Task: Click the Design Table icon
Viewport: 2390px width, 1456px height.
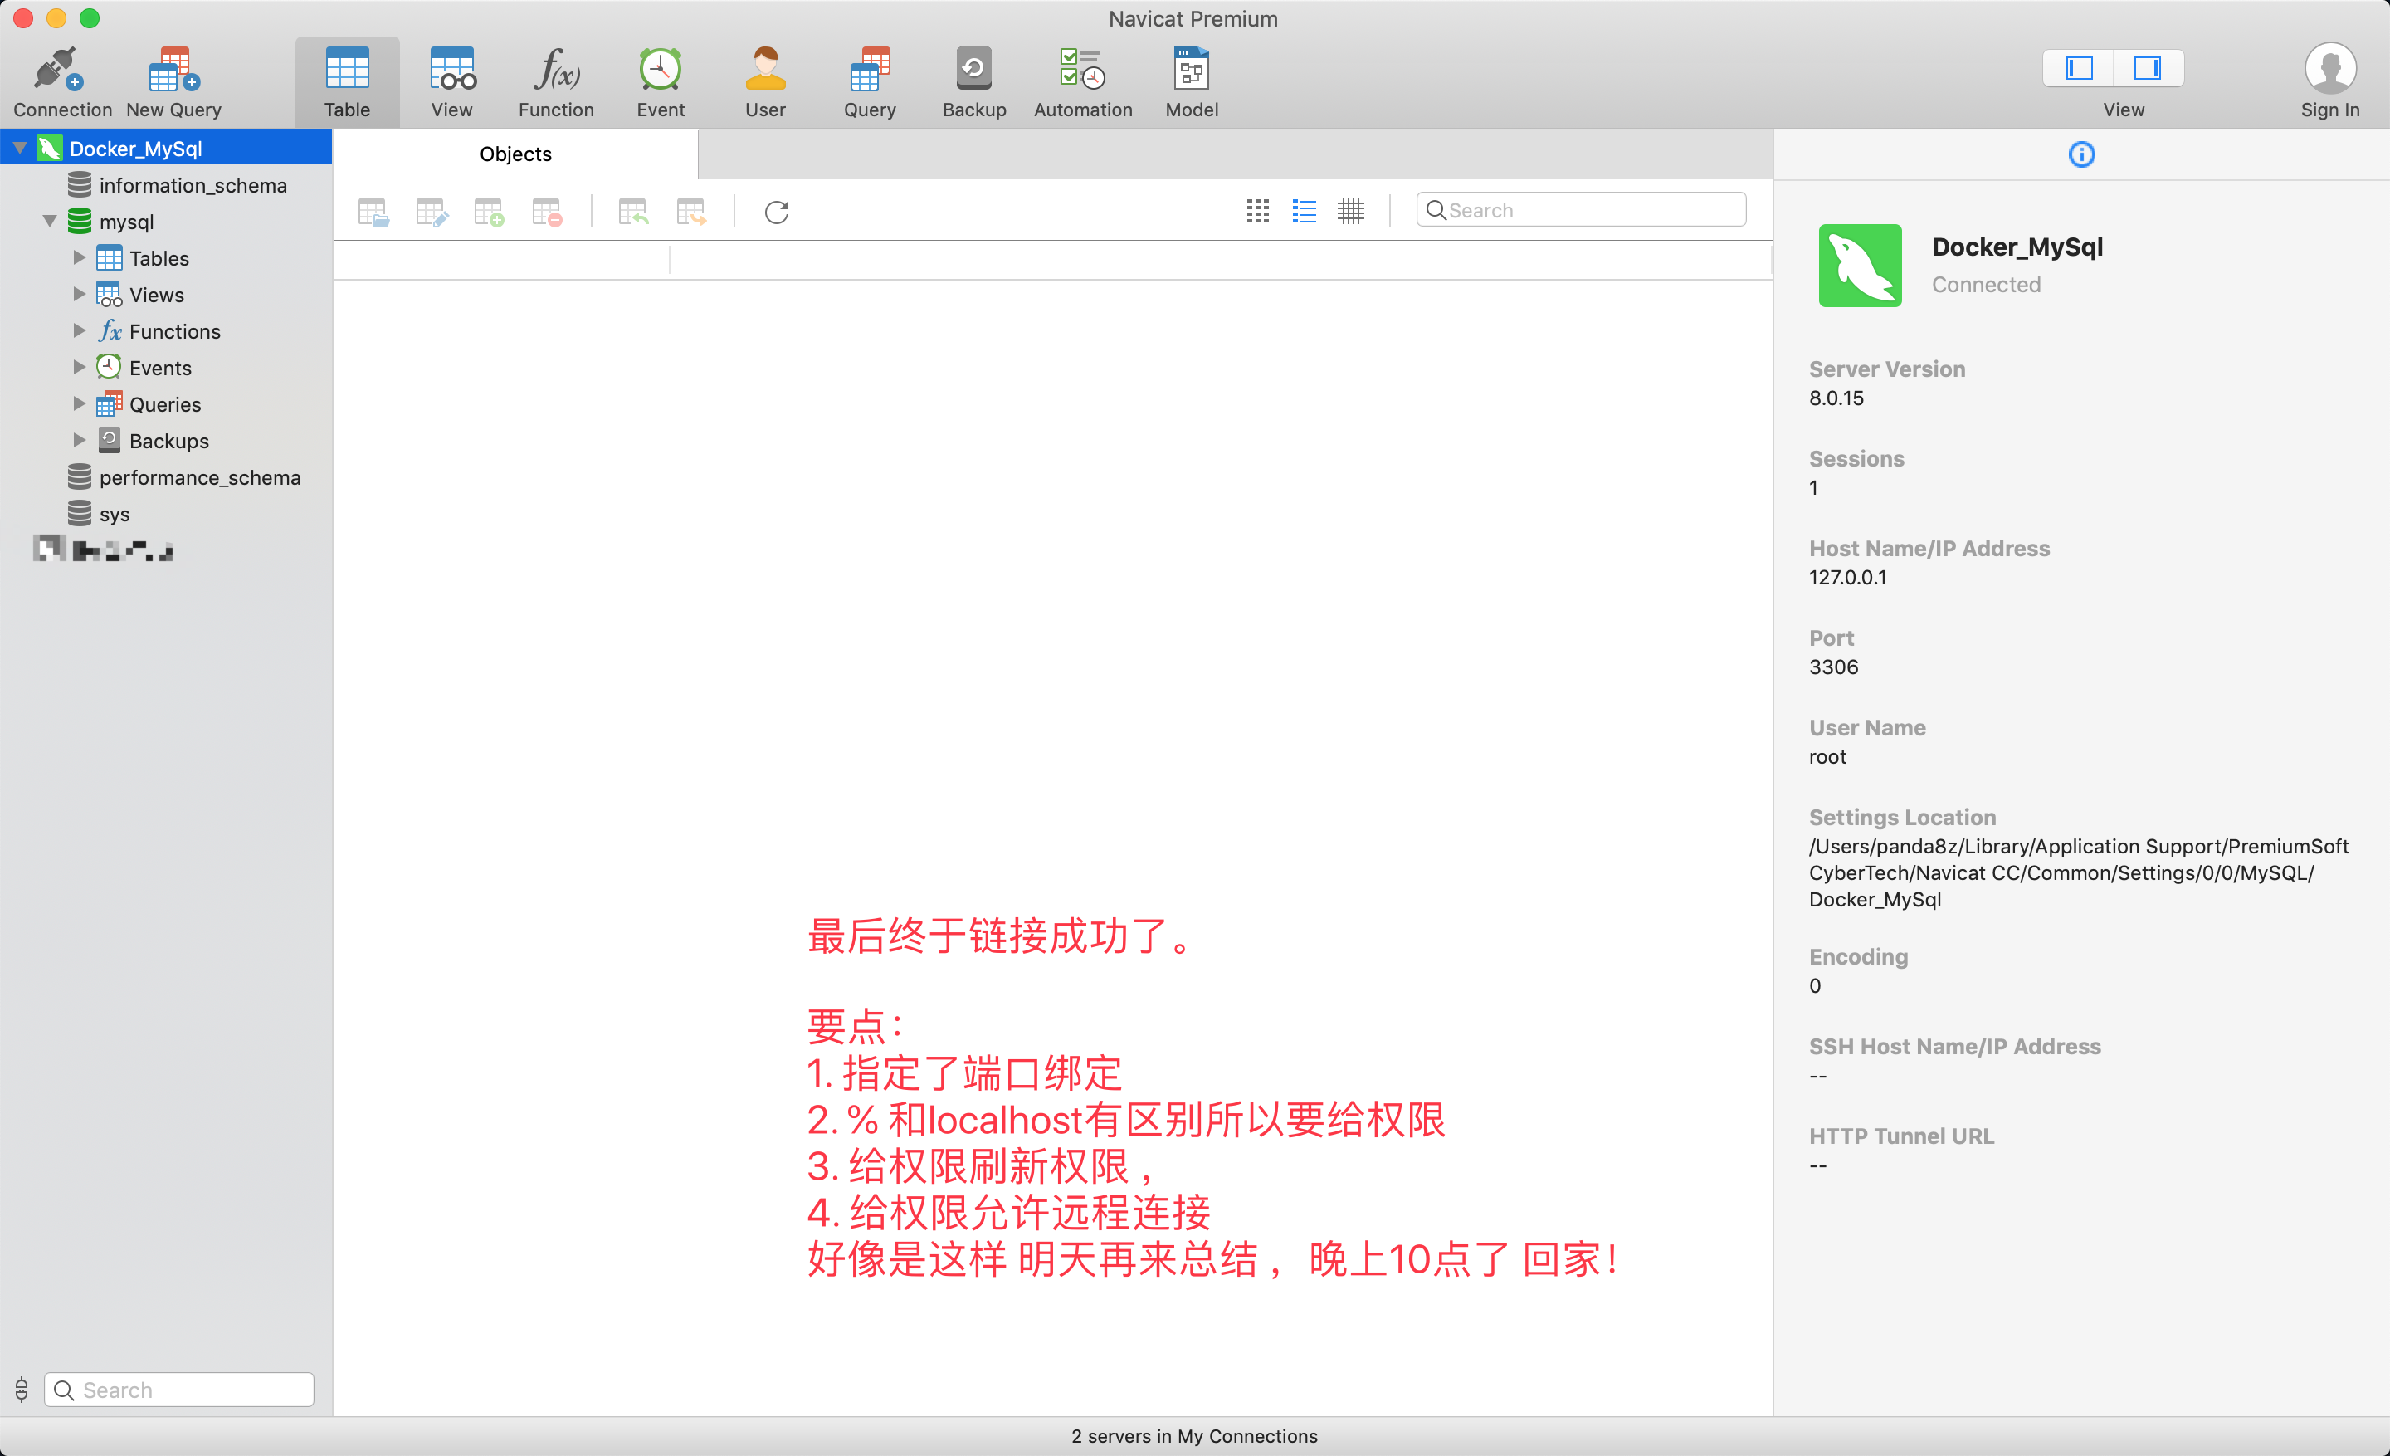Action: (x=431, y=212)
